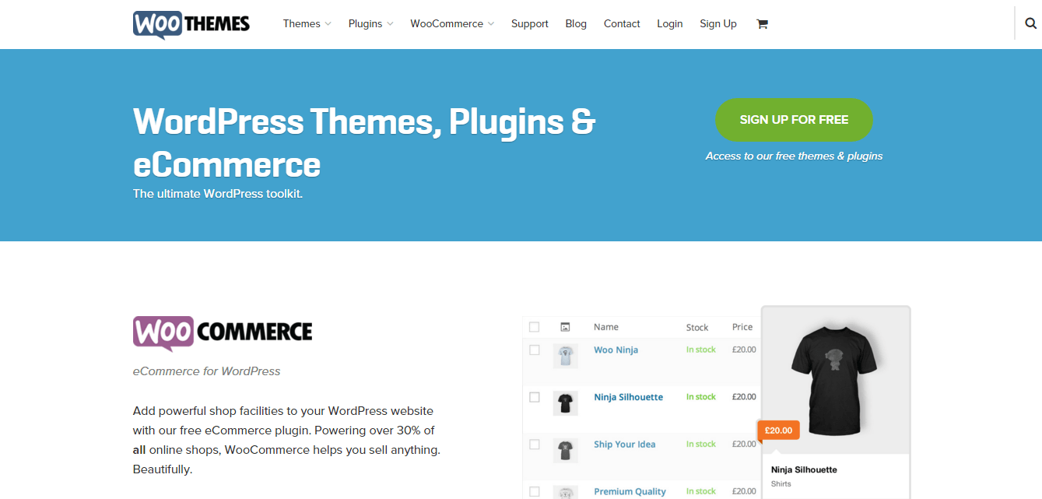
Task: Expand the Plugins dropdown menu
Action: pyautogui.click(x=370, y=24)
